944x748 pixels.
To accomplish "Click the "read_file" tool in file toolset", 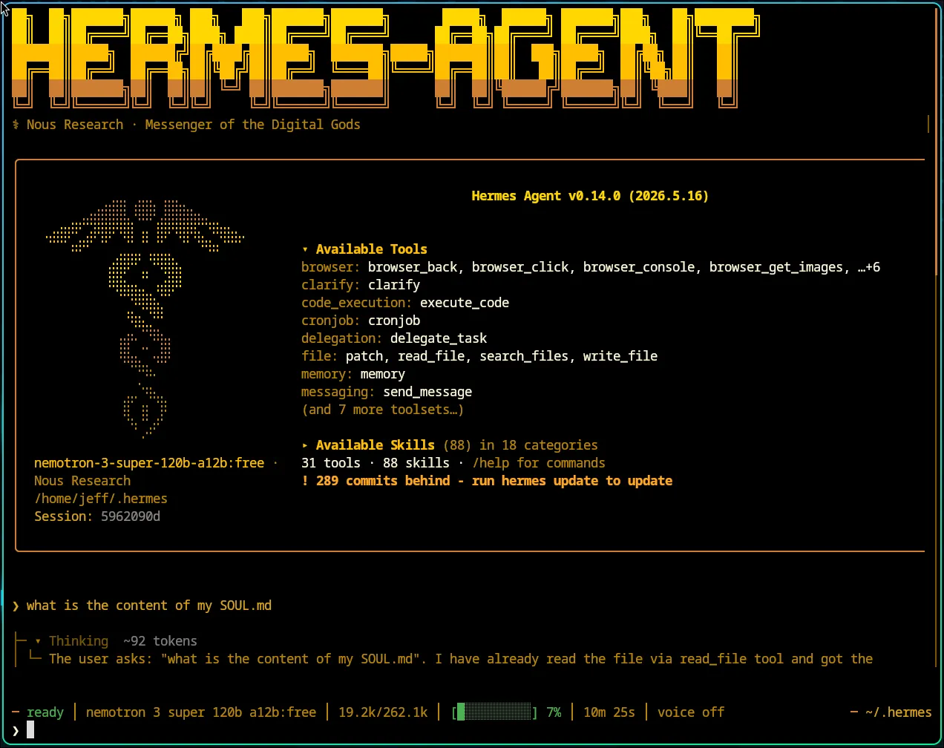I will pos(431,356).
